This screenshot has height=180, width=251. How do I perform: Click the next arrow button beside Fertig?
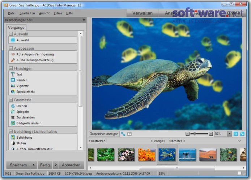coord(56,165)
